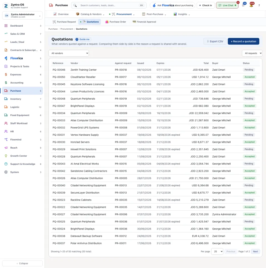Click the Guide me button

pos(83,39)
